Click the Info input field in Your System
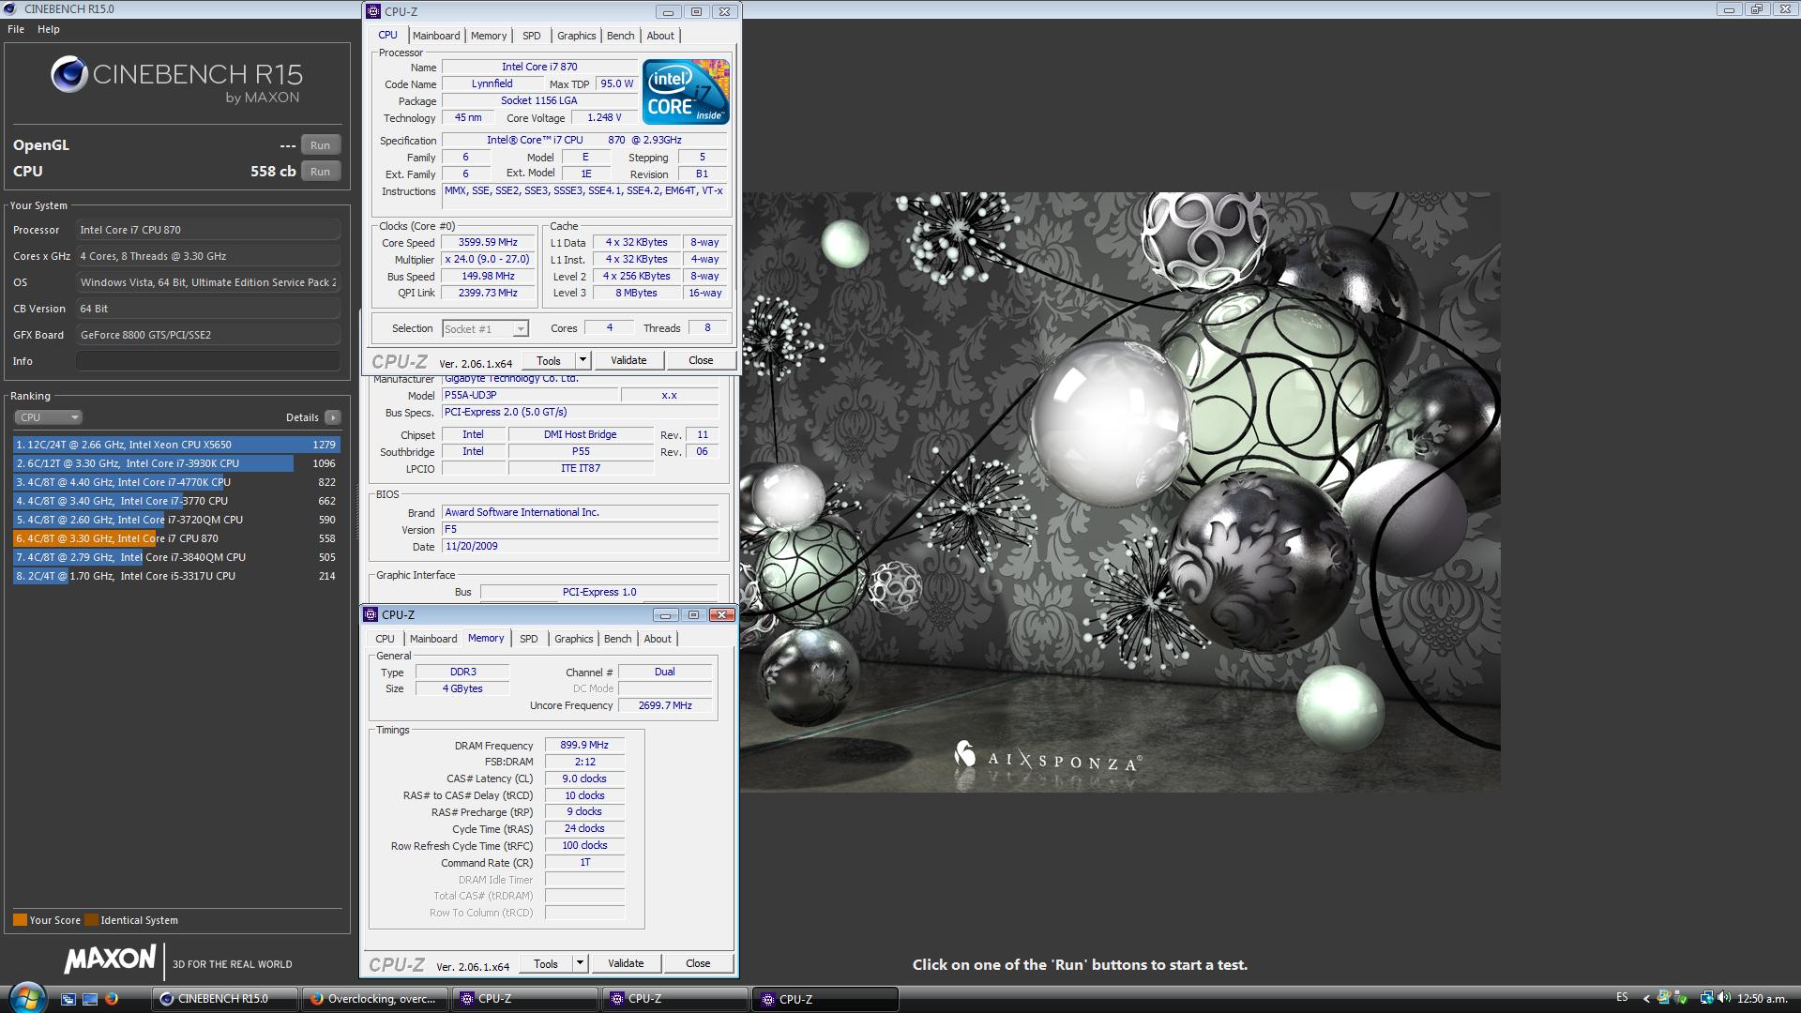Image resolution: width=1801 pixels, height=1013 pixels. (x=208, y=361)
